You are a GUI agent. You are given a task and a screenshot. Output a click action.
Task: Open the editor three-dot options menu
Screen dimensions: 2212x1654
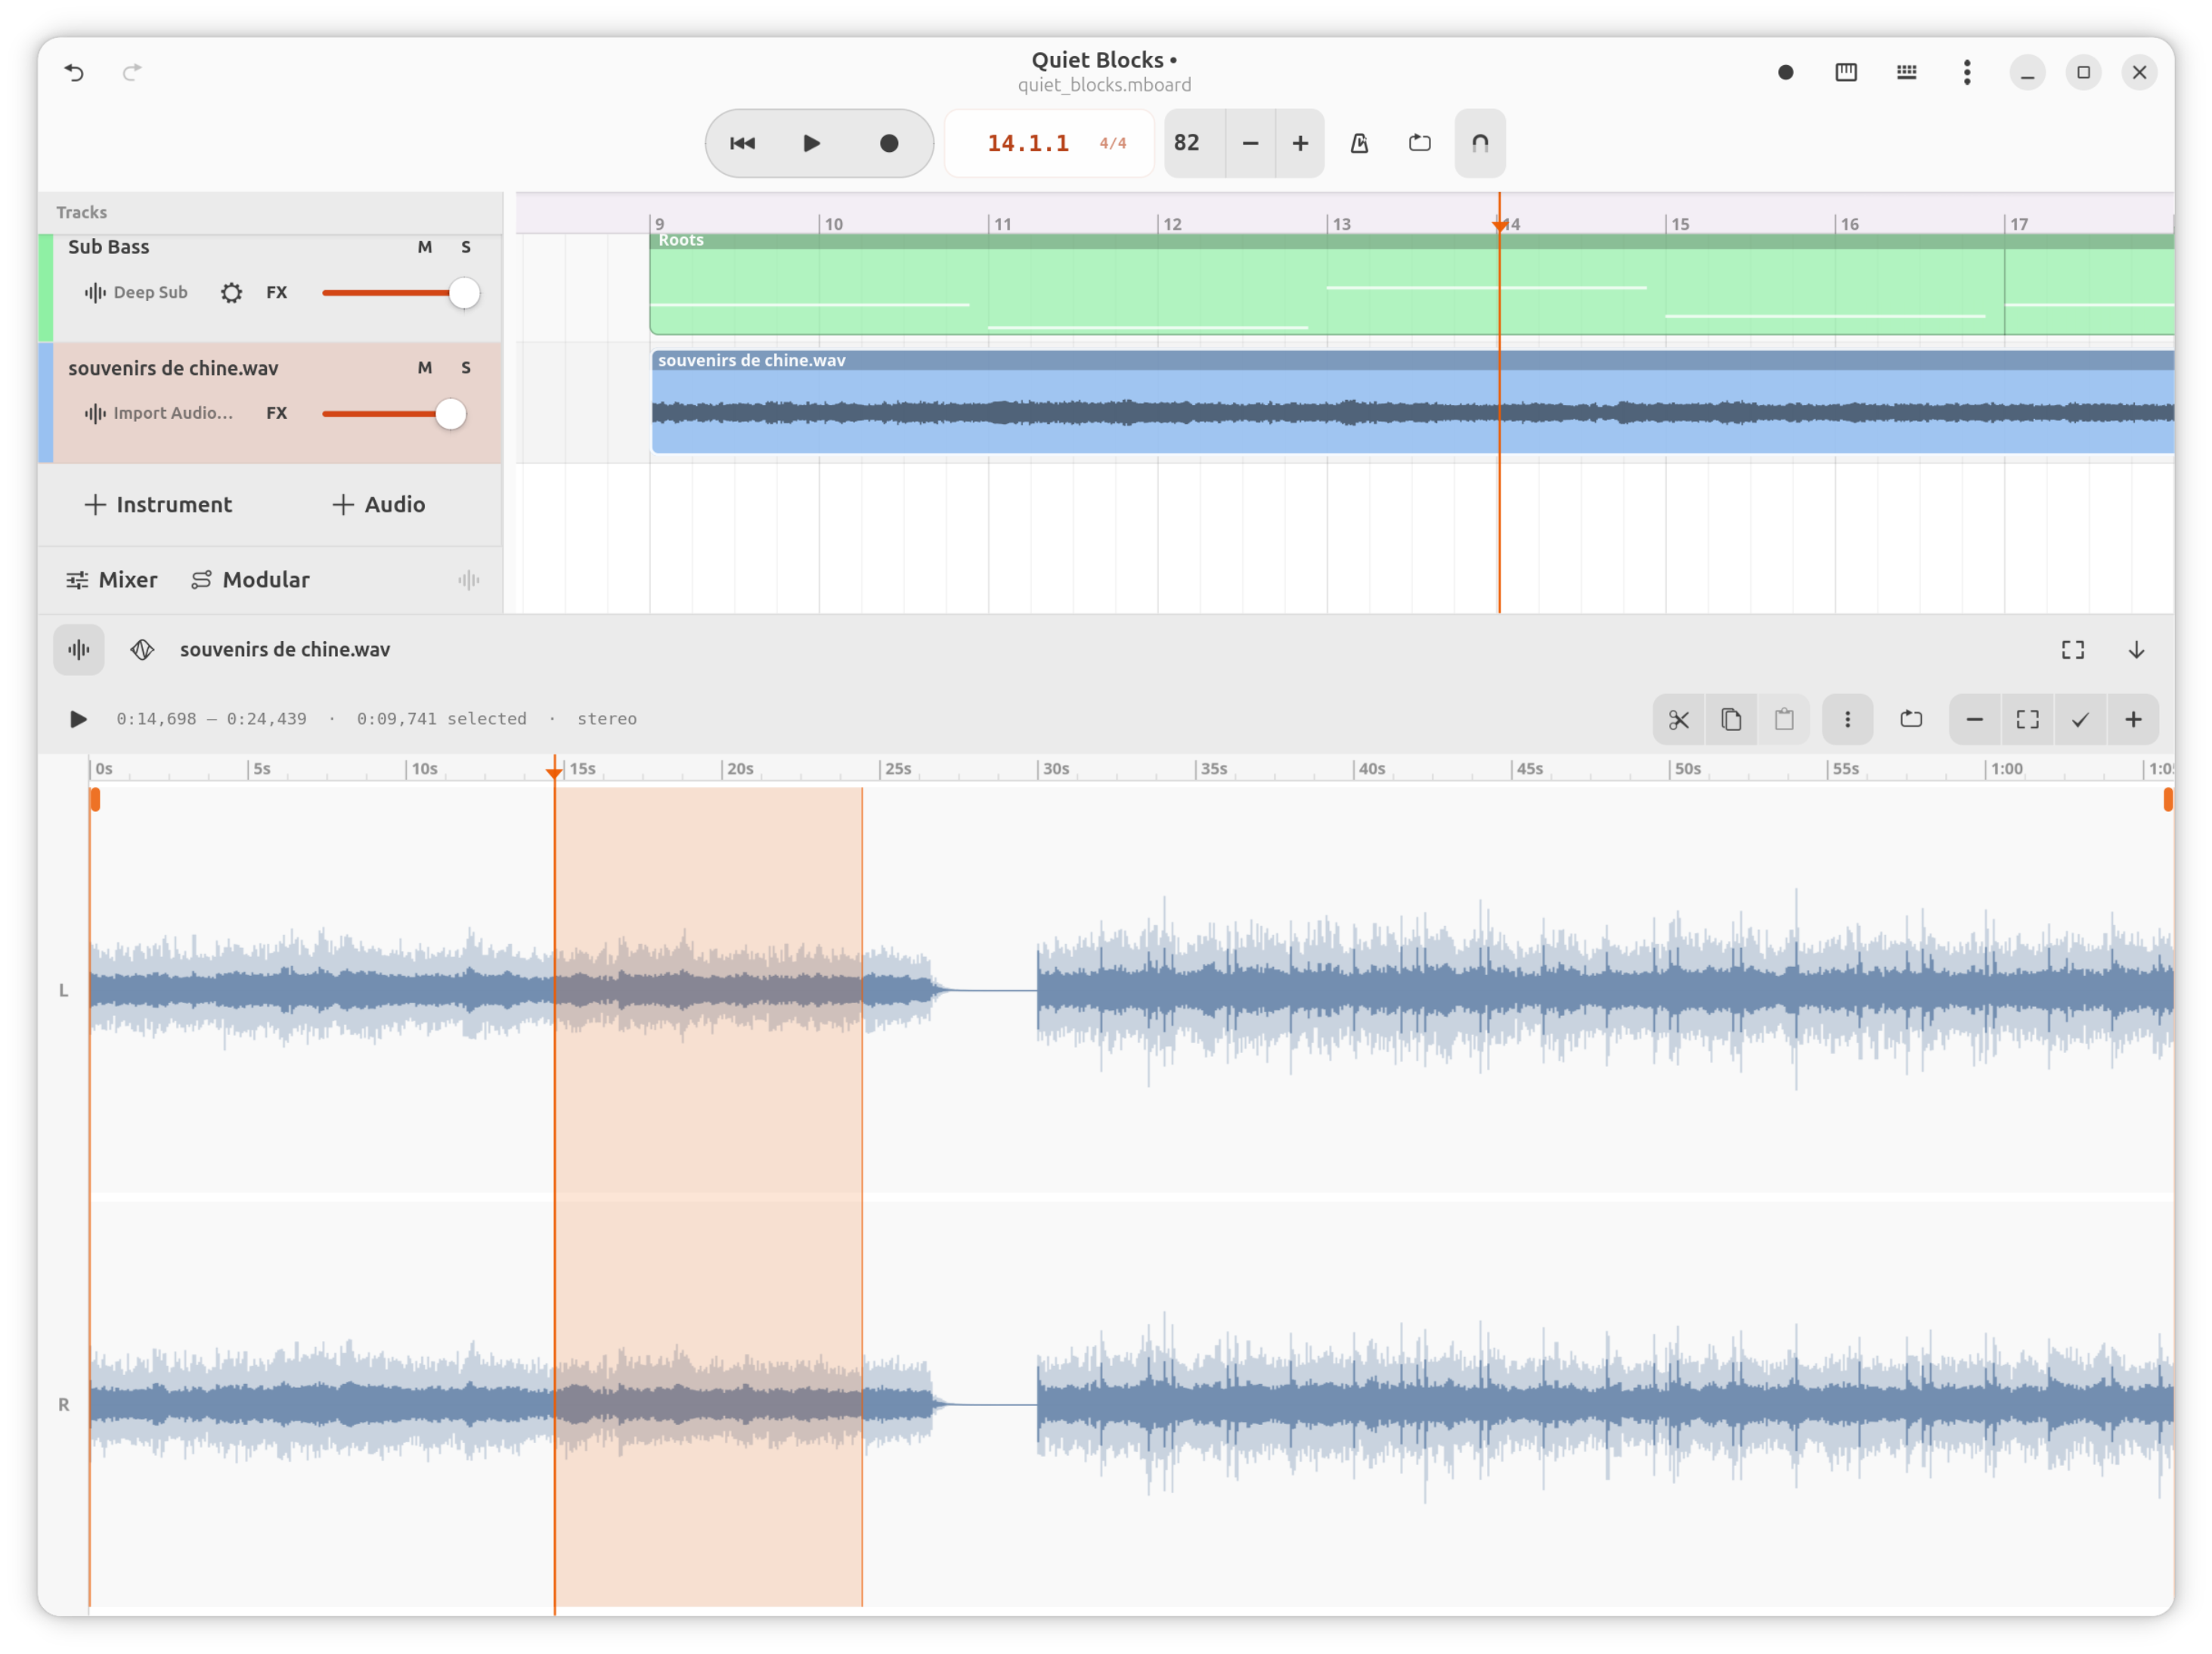tap(1847, 720)
